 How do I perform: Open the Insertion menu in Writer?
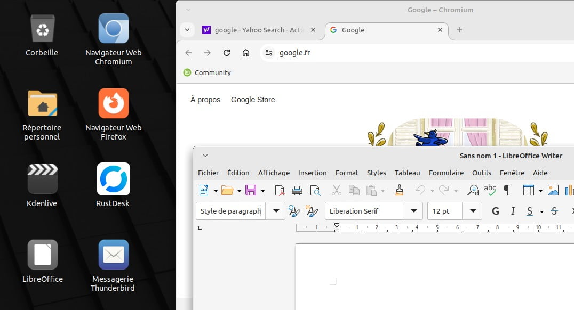312,173
